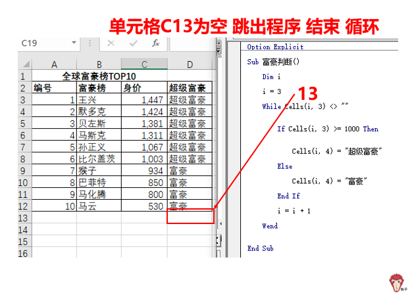
Task: Click cell containing 孙正义
Action: pyautogui.click(x=99, y=147)
